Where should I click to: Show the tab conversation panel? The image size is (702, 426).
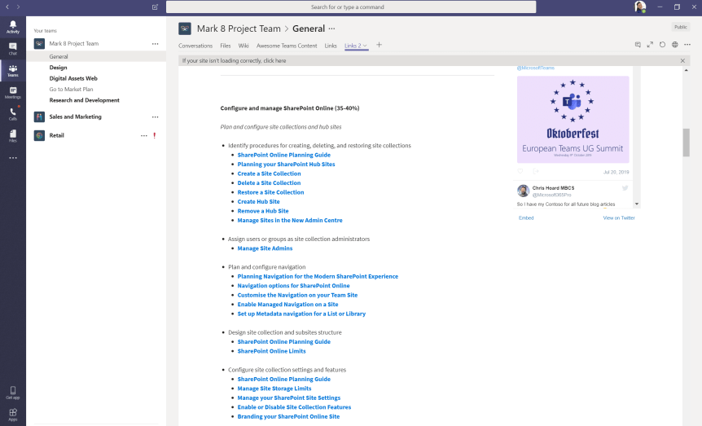[638, 45]
